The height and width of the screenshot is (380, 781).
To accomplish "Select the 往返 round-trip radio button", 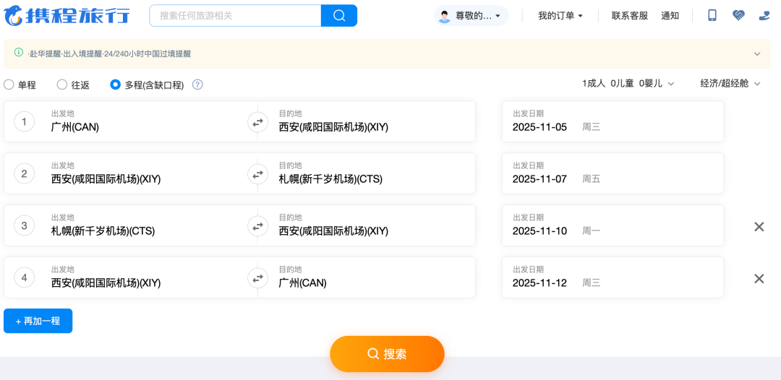I will pos(61,85).
